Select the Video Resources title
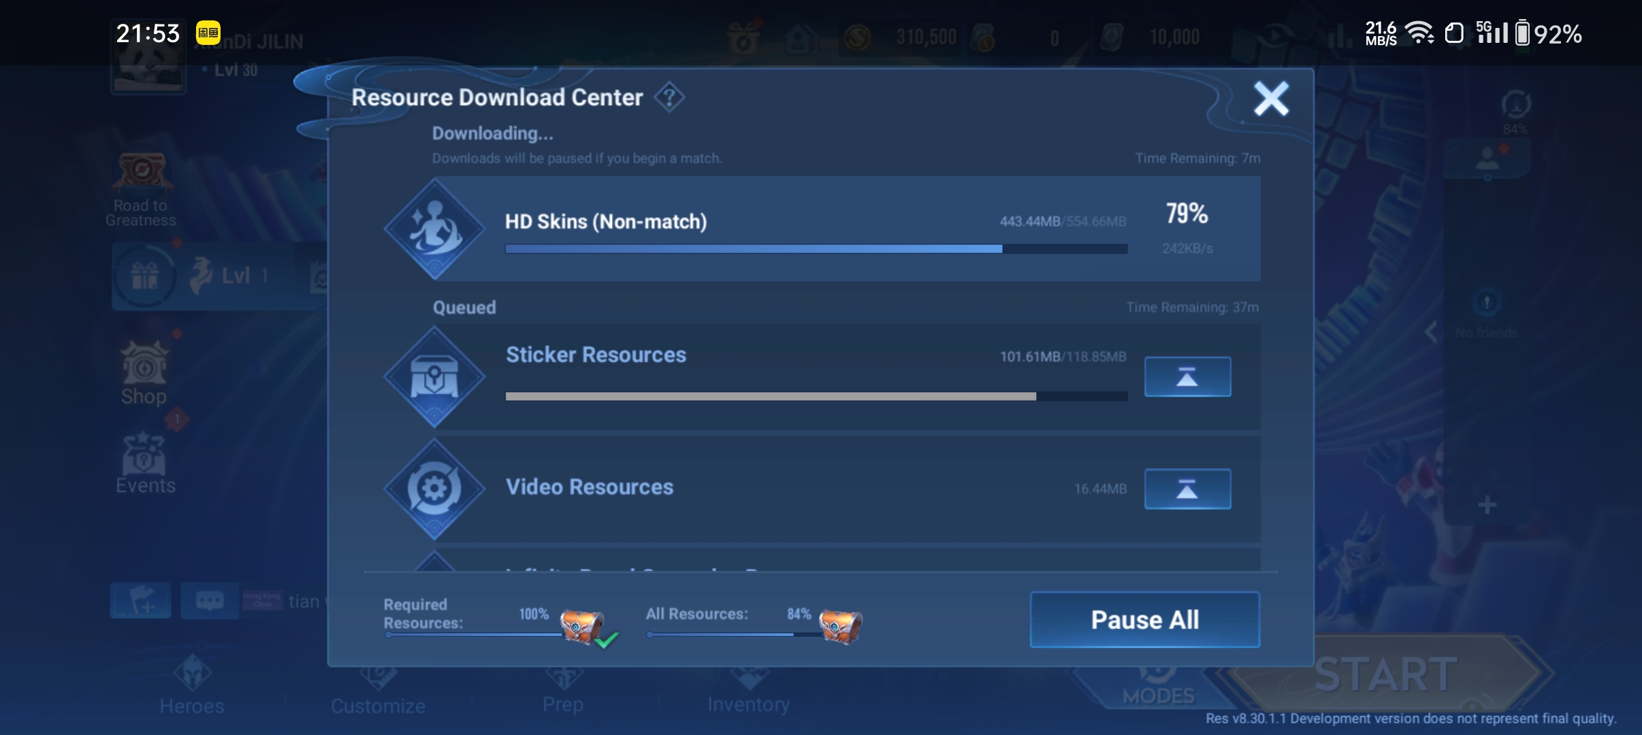 [x=590, y=487]
